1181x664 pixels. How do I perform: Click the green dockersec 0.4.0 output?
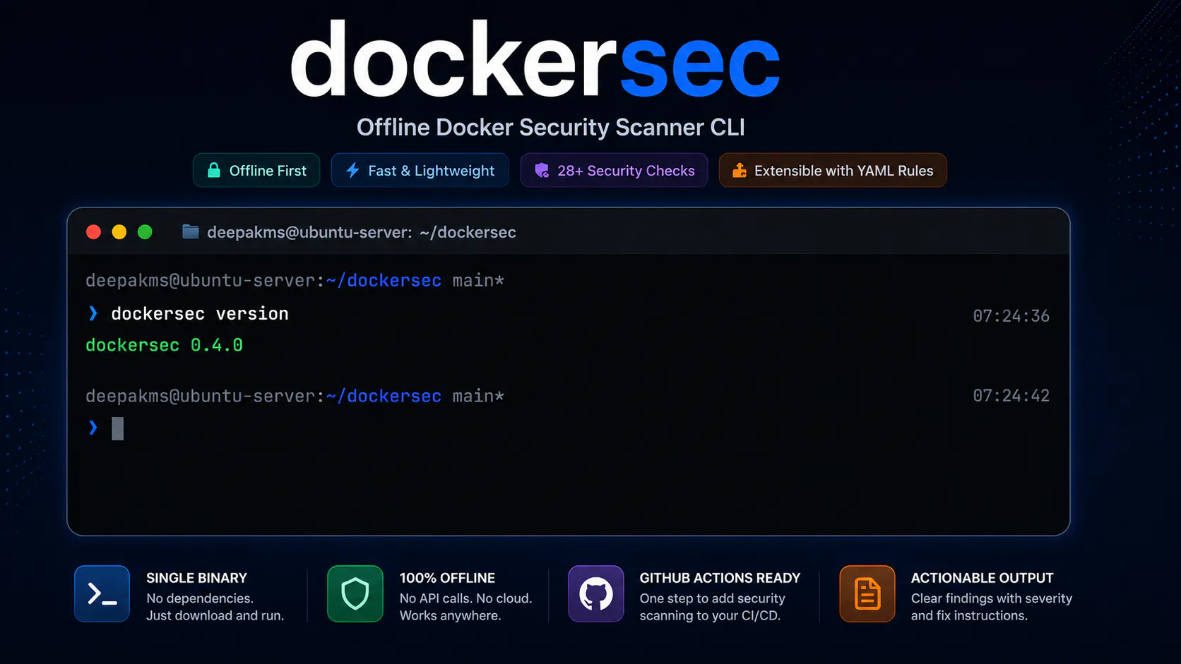pyautogui.click(x=164, y=345)
